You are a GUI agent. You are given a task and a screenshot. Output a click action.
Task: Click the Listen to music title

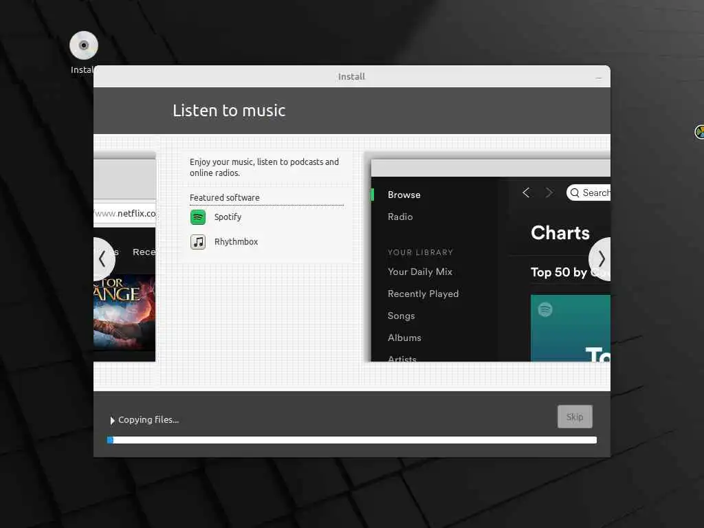[229, 111]
